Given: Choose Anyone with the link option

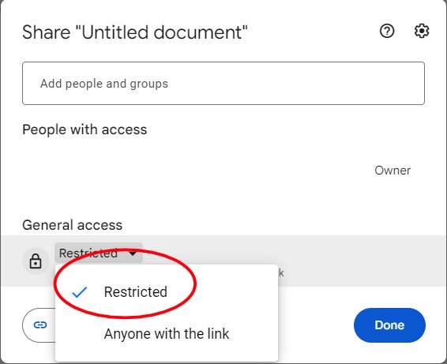Looking at the screenshot, I should [166, 334].
